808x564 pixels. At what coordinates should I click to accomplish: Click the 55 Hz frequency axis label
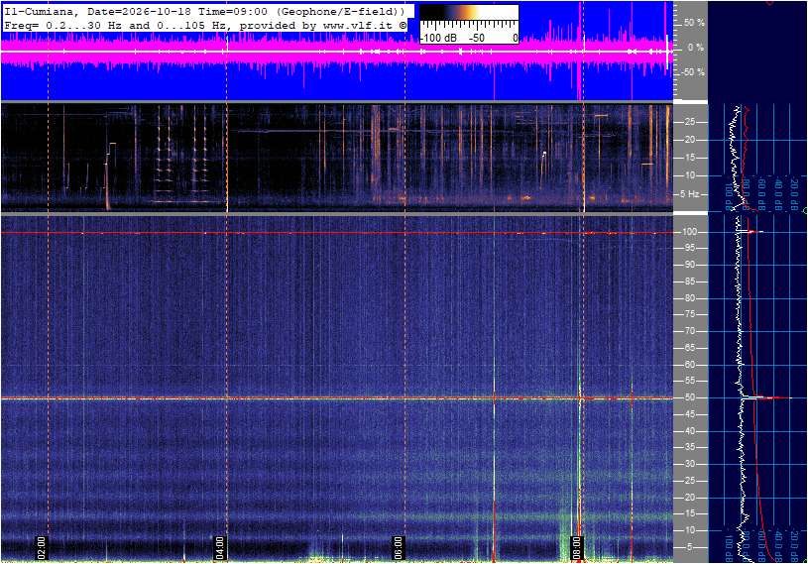tap(689, 382)
